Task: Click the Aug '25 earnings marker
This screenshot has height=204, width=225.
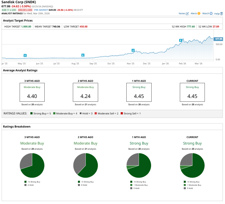Action: [83, 55]
